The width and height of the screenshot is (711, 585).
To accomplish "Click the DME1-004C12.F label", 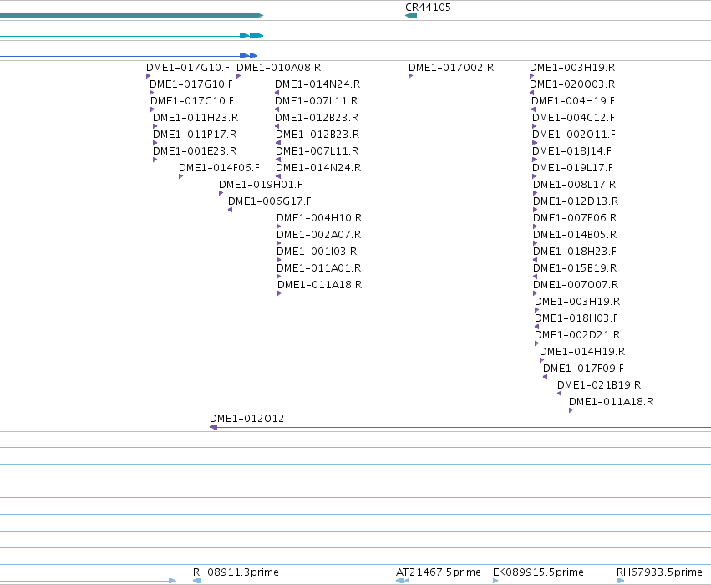I will [x=574, y=118].
